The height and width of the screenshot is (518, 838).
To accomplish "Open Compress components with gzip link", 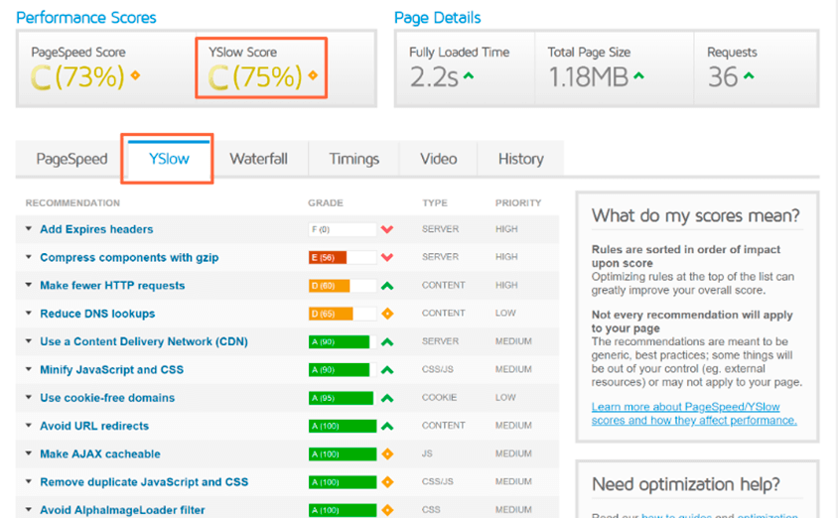I will (129, 257).
